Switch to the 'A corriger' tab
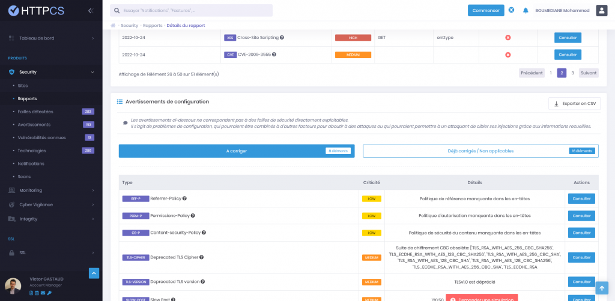Viewport: 615px width, 301px height. 237,151
